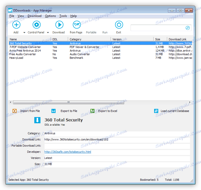The image size is (201, 190).
Task: Click the Import from File icon
Action: click(15, 111)
